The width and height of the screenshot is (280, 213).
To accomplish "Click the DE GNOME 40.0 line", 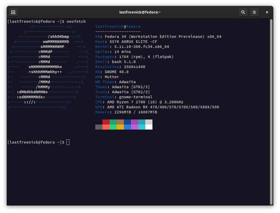I will (112, 72).
